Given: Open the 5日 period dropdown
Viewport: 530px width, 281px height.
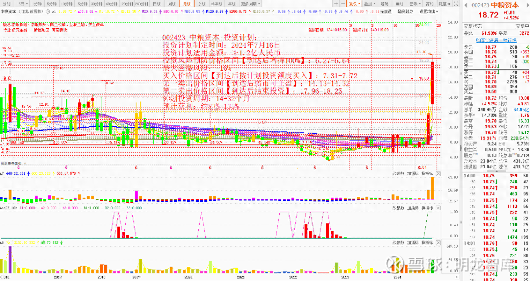Looking at the screenshot, I should 23,4.
